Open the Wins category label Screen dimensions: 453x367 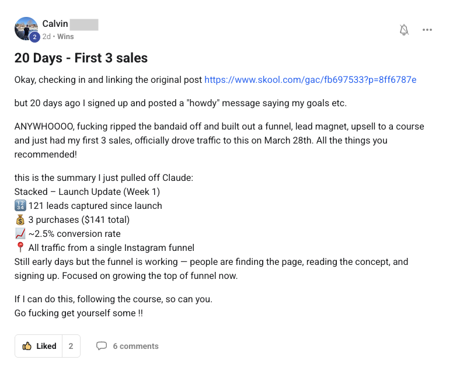point(65,36)
